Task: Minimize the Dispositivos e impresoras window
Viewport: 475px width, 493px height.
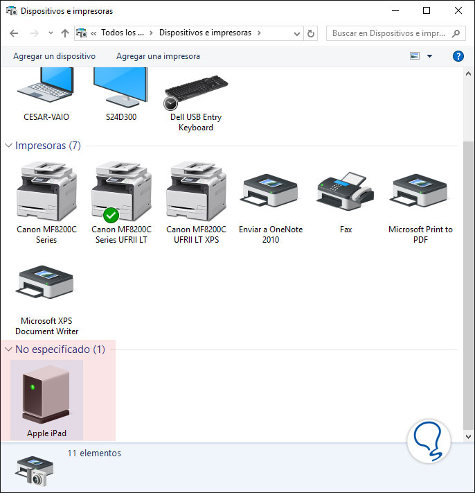Action: tap(395, 10)
